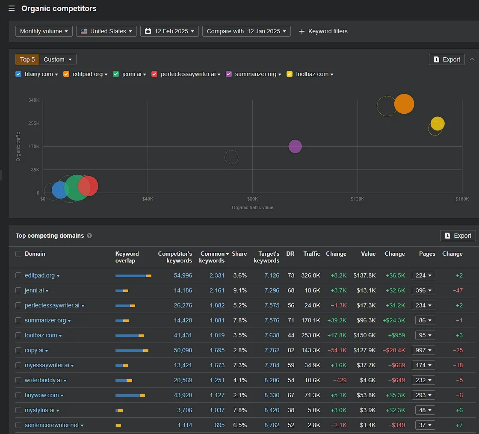The height and width of the screenshot is (434, 479).
Task: Uncheck blainy.com in chart legend
Action: [x=18, y=74]
